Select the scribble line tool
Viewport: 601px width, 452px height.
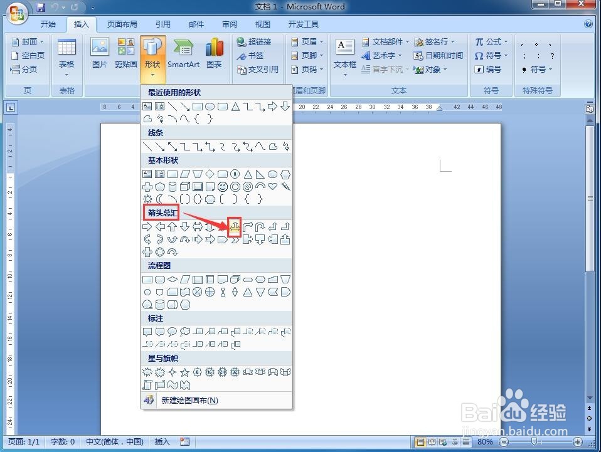(285, 146)
